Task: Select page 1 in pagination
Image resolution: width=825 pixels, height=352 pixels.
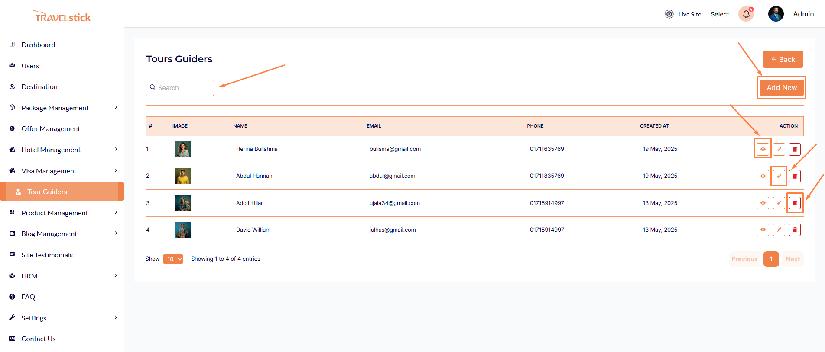Action: click(x=771, y=259)
